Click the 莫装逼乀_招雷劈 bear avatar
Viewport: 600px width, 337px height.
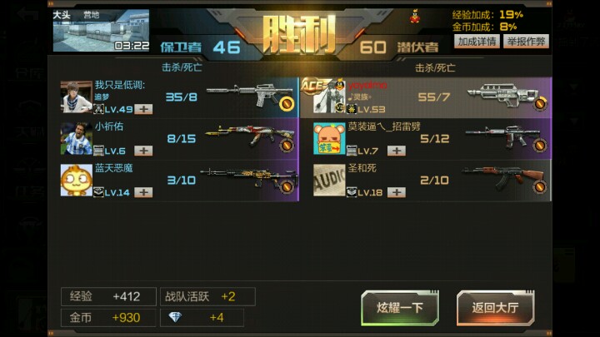tap(329, 139)
